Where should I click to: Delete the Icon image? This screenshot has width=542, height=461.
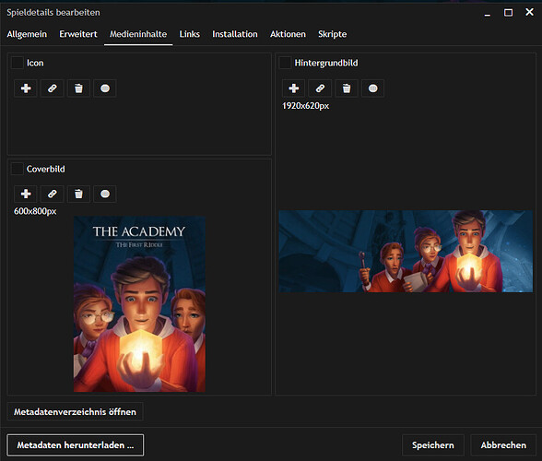tap(79, 89)
